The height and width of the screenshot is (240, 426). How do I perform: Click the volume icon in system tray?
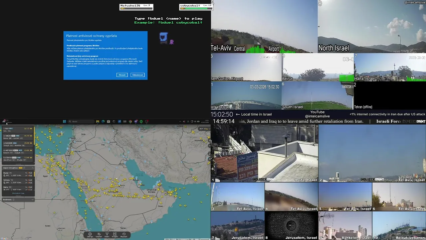point(195,121)
